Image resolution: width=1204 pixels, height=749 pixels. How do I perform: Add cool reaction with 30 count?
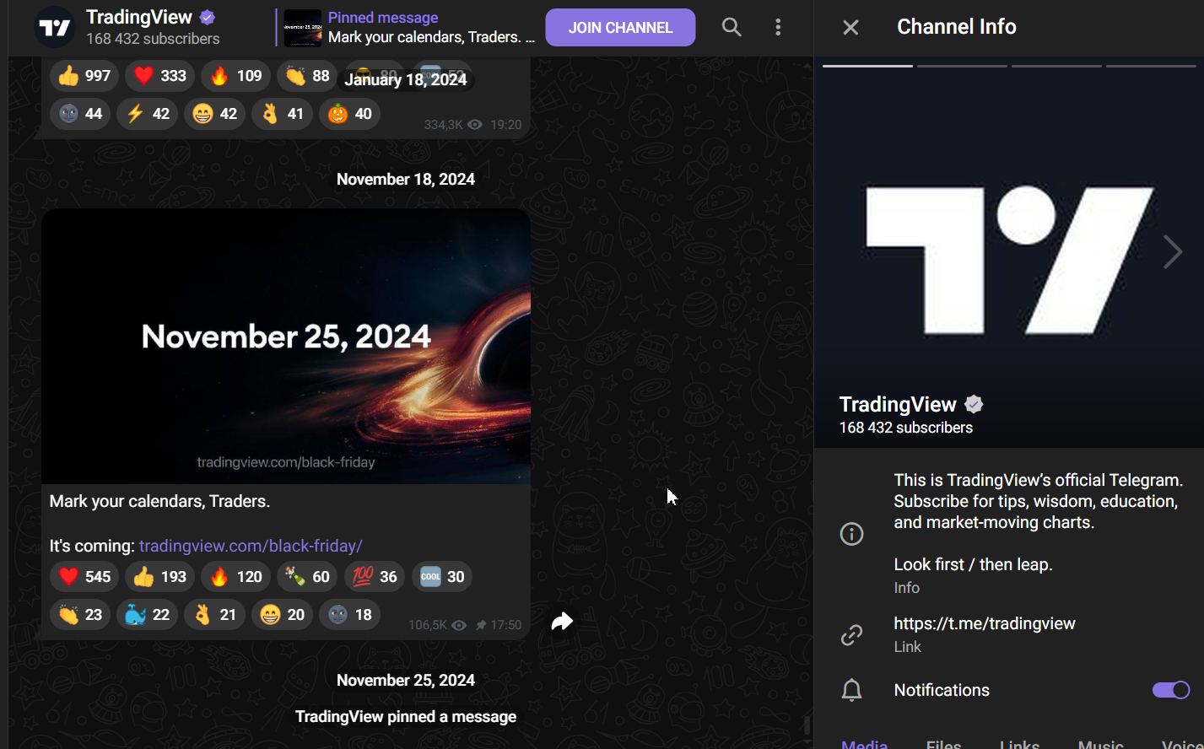coord(442,577)
